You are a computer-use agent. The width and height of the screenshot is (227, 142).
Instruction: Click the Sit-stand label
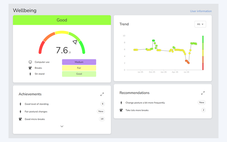pyautogui.click(x=40, y=74)
